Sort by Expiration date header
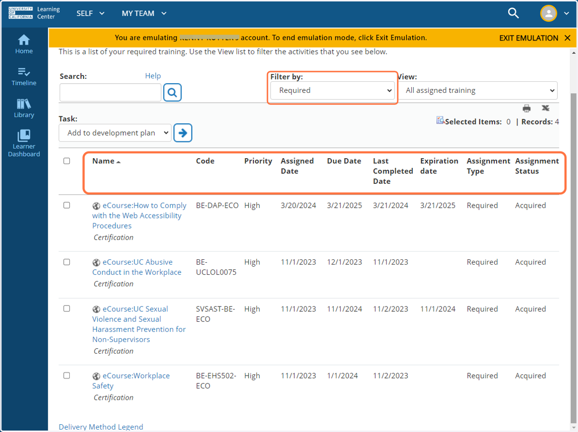Image resolution: width=578 pixels, height=432 pixels. pyautogui.click(x=439, y=166)
